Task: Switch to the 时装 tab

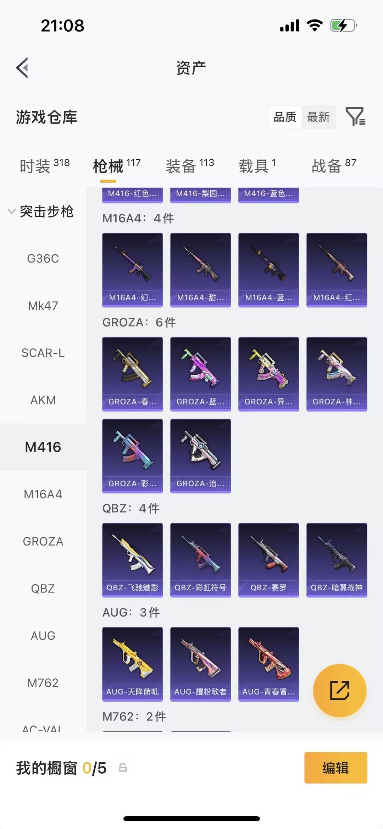Action: click(x=45, y=166)
